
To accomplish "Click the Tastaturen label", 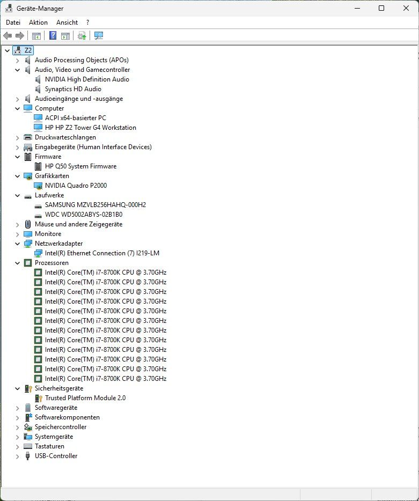I will 49,446.
